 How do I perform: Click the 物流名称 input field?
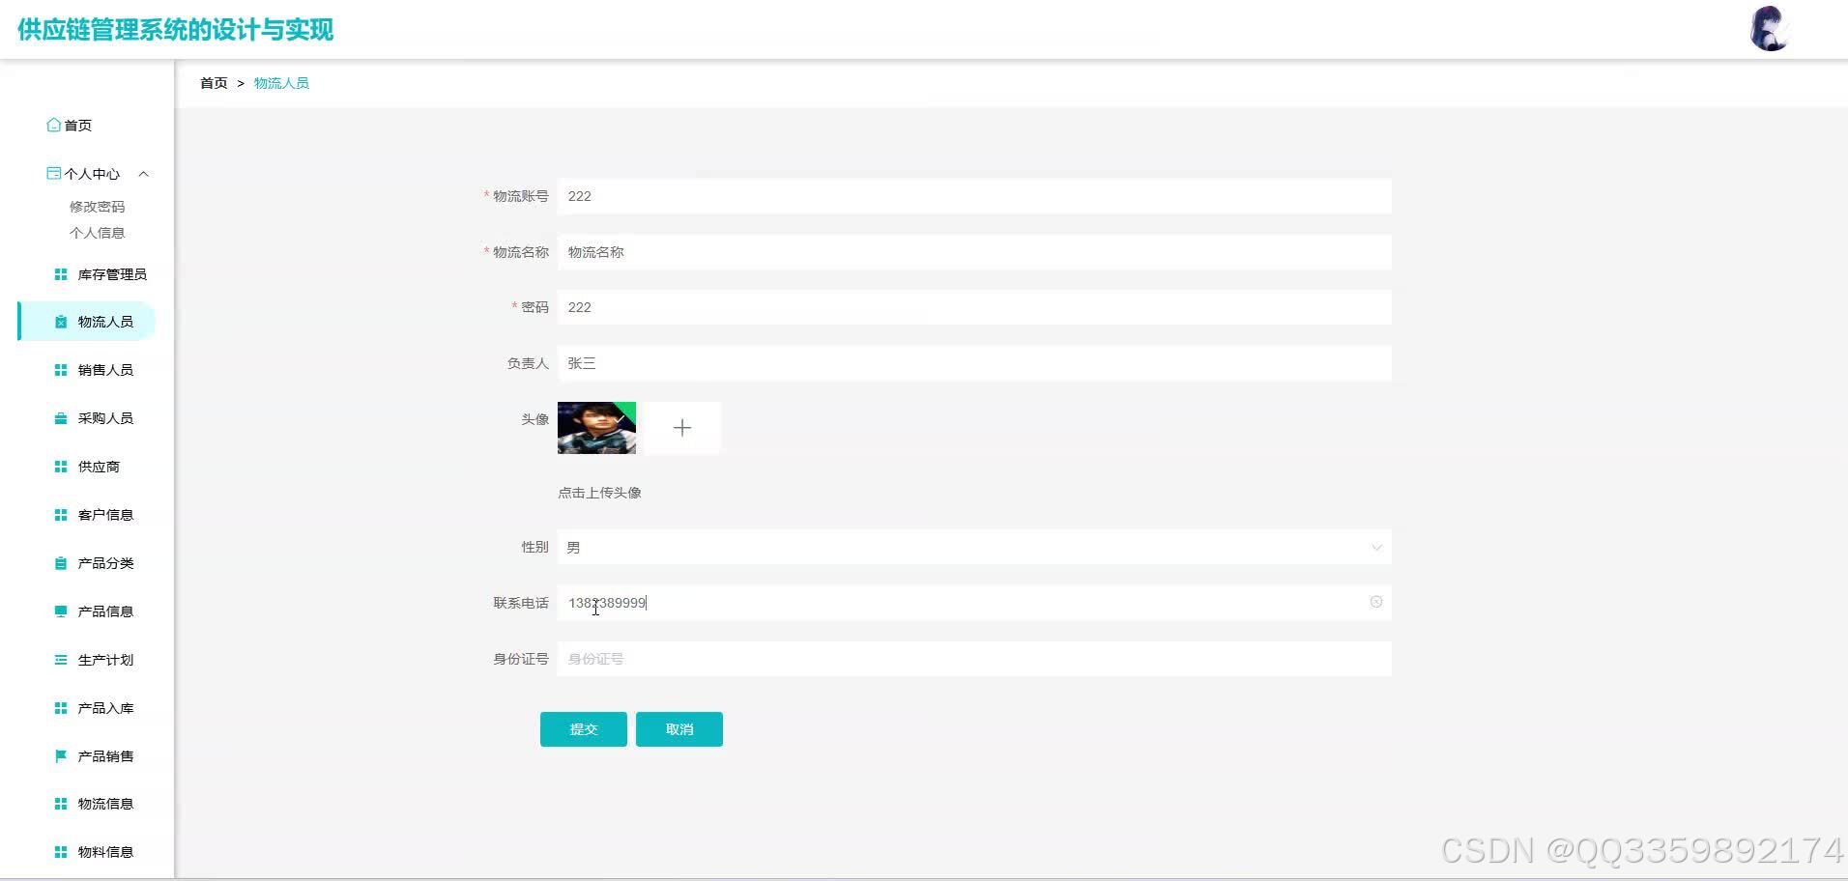(x=974, y=252)
